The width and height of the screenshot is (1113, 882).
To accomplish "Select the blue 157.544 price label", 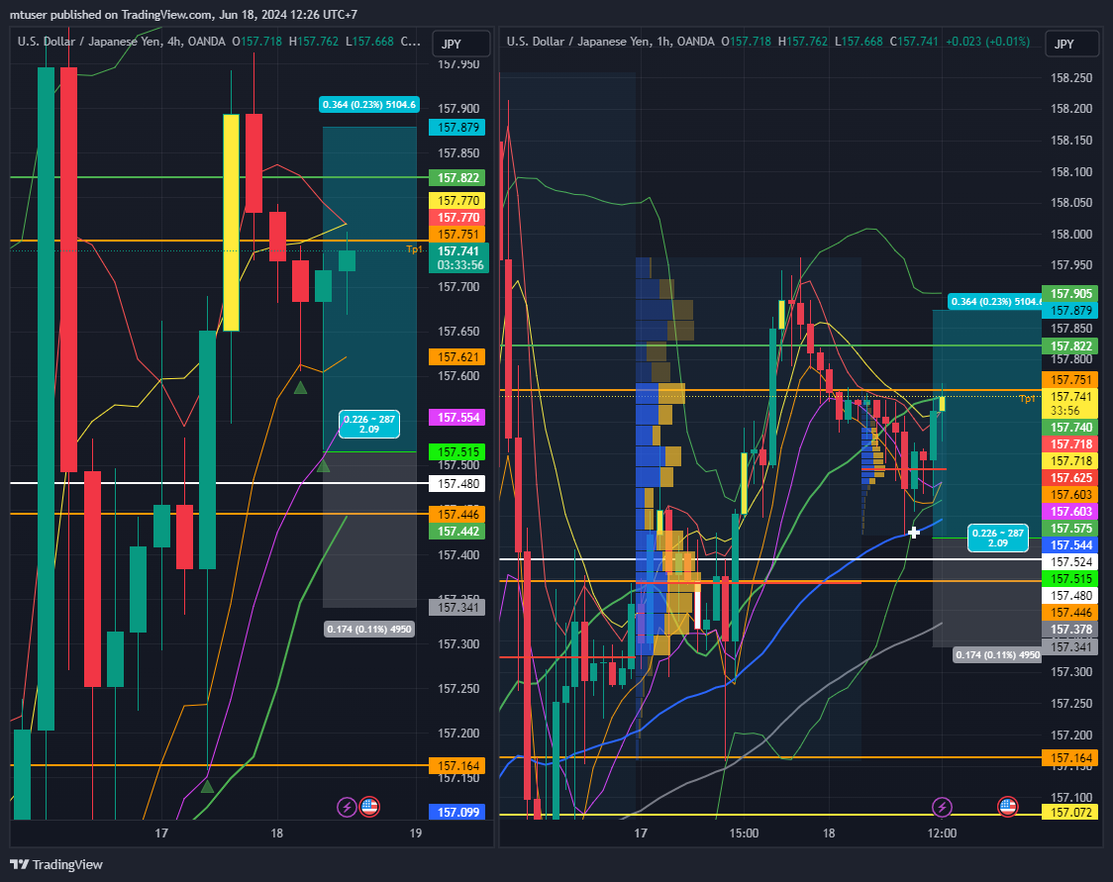I will click(1070, 545).
